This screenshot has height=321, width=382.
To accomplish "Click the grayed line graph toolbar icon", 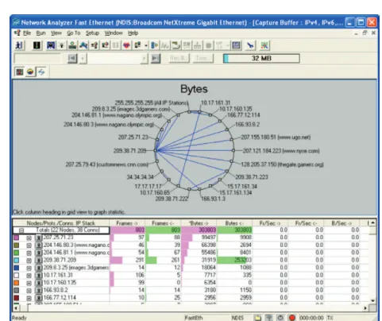I will point(165,45).
